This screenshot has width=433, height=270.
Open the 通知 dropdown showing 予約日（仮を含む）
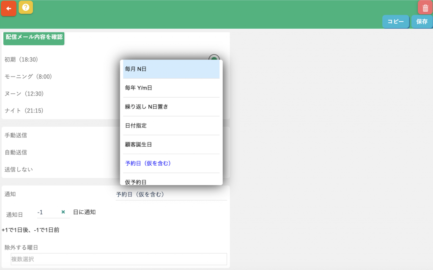pos(171,194)
